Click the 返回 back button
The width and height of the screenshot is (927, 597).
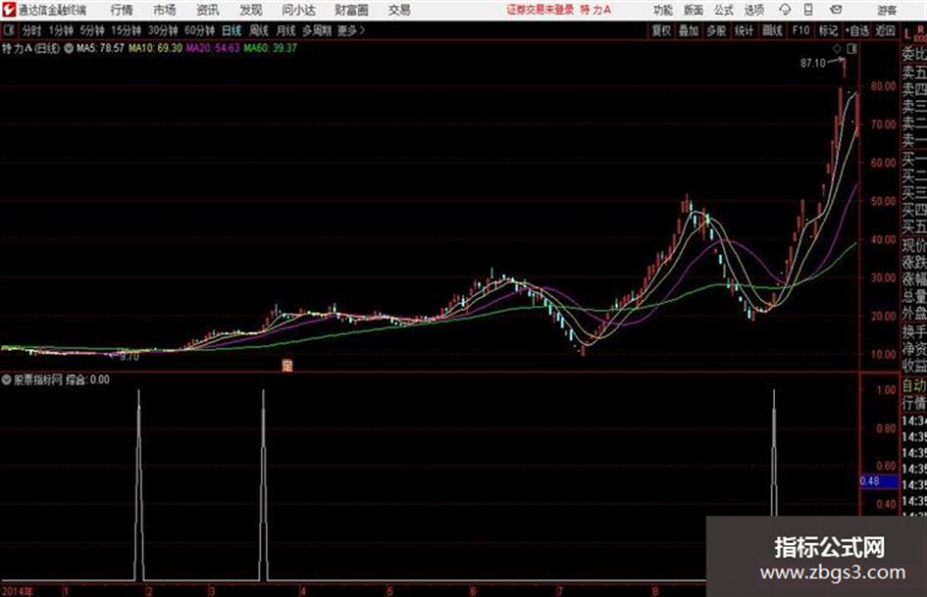pyautogui.click(x=885, y=30)
